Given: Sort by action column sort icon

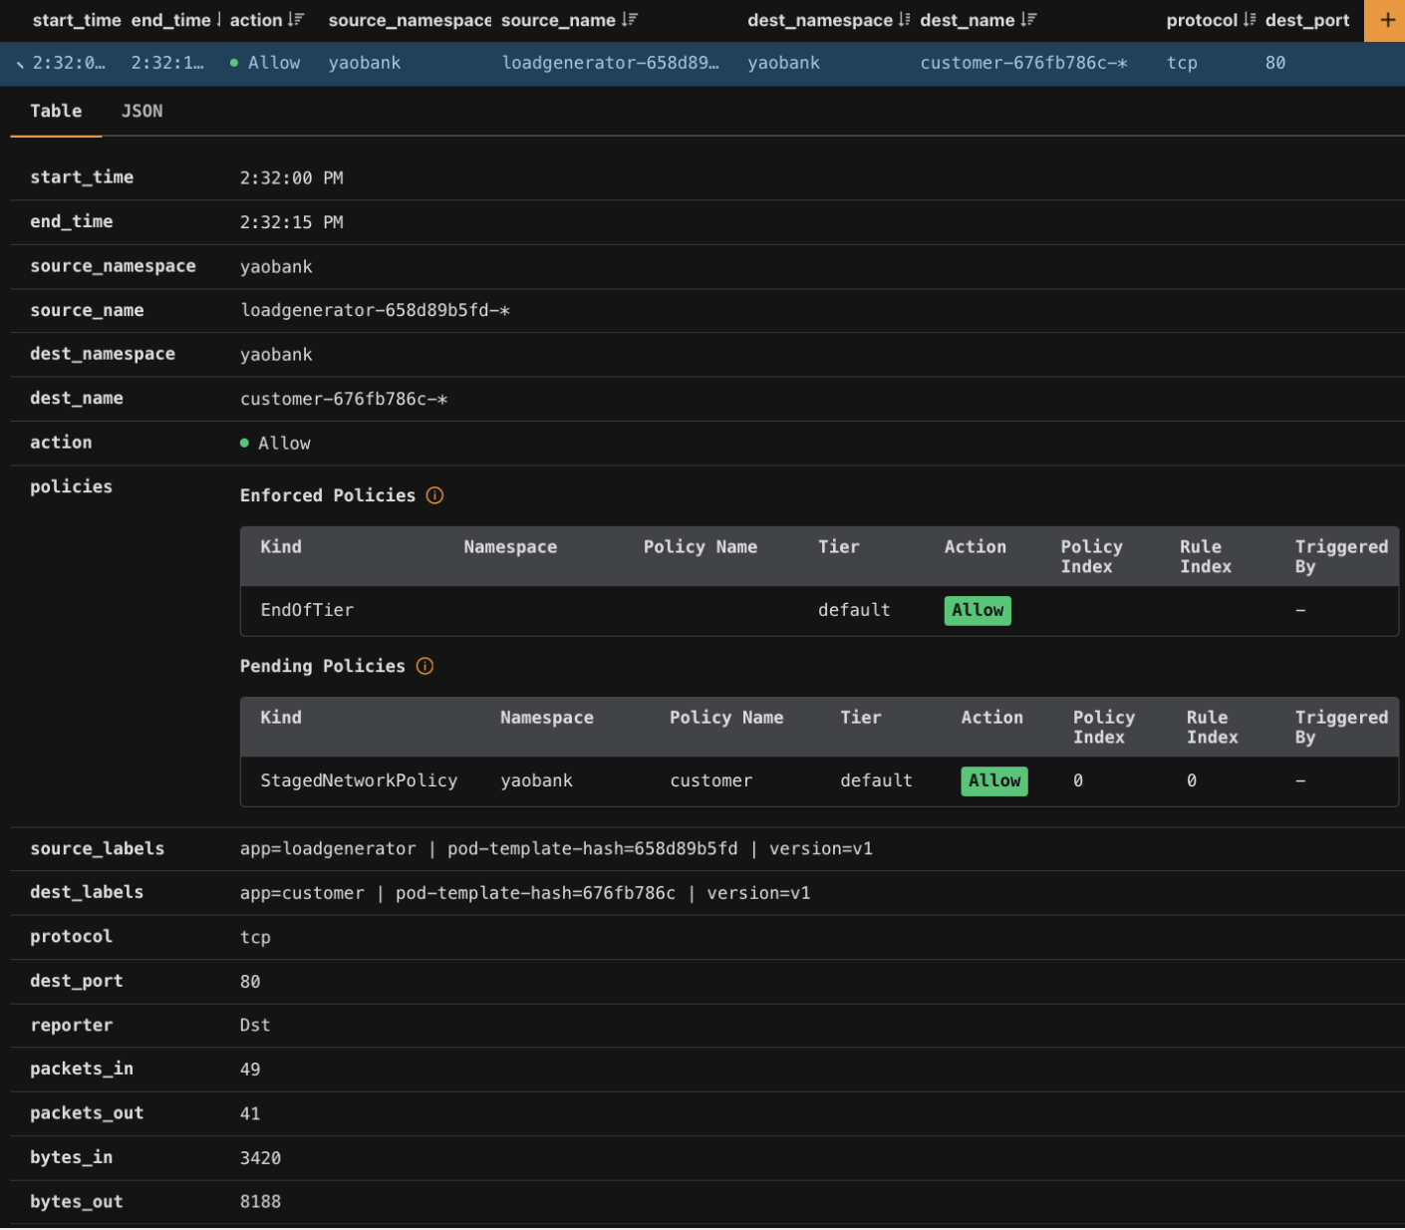Looking at the screenshot, I should click(x=296, y=20).
